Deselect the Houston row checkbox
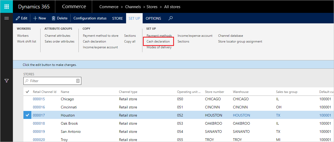Image resolution: width=334 pixels, height=142 pixels. click(x=27, y=115)
